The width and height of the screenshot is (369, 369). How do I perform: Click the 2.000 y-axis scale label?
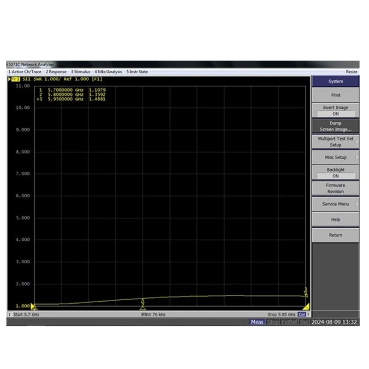click(23, 284)
